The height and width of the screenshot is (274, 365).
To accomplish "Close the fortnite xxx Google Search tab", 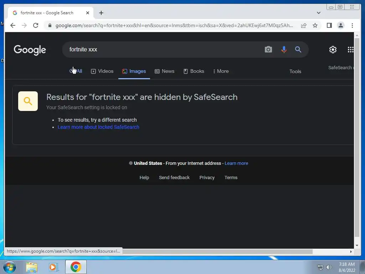I will [x=88, y=13].
